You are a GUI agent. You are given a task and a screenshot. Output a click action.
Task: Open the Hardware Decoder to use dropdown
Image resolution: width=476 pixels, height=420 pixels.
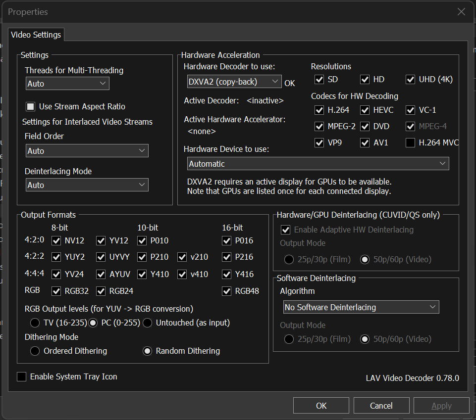[234, 82]
